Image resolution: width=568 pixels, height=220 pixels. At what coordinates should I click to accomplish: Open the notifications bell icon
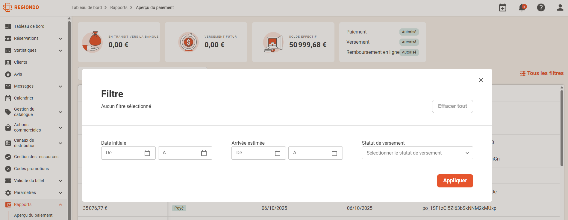(522, 7)
